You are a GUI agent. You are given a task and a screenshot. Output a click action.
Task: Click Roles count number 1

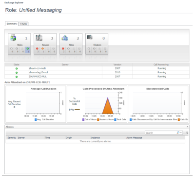tap(26, 38)
